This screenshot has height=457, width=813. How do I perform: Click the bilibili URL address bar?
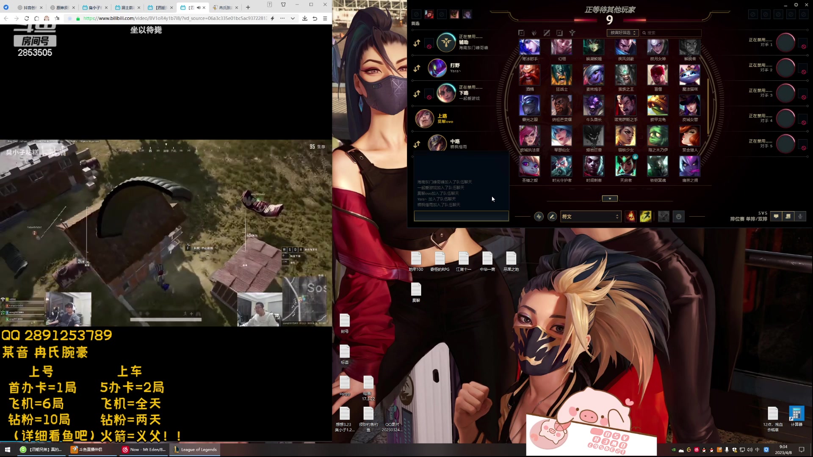pos(175,18)
